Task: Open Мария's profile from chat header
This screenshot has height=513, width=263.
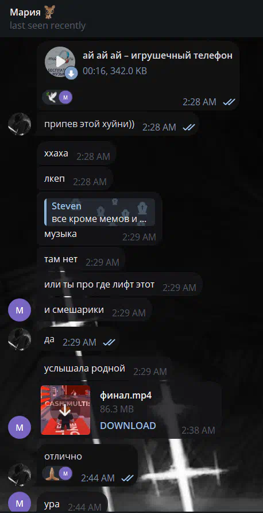Action: tap(25, 13)
